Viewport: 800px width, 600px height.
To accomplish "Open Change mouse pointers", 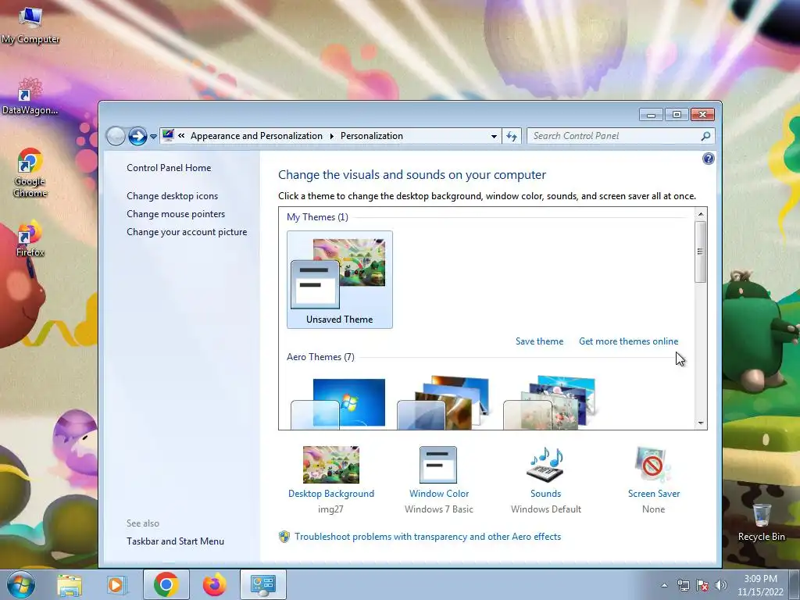I will pos(176,214).
